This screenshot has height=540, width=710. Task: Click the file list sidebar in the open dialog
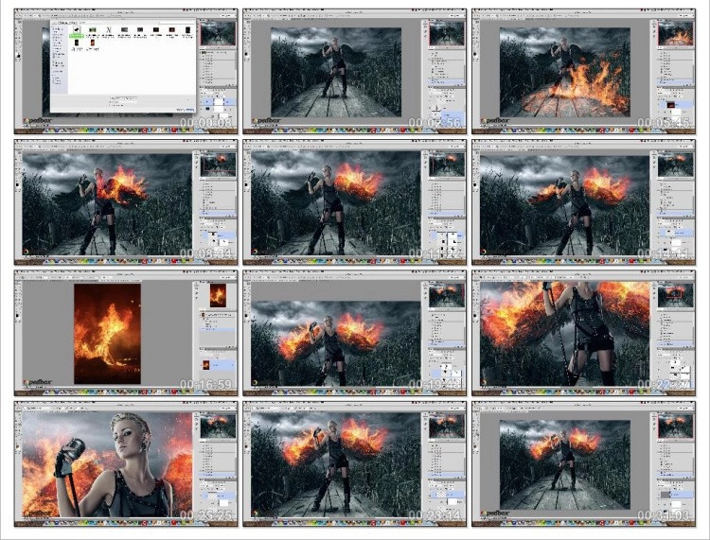(58, 57)
